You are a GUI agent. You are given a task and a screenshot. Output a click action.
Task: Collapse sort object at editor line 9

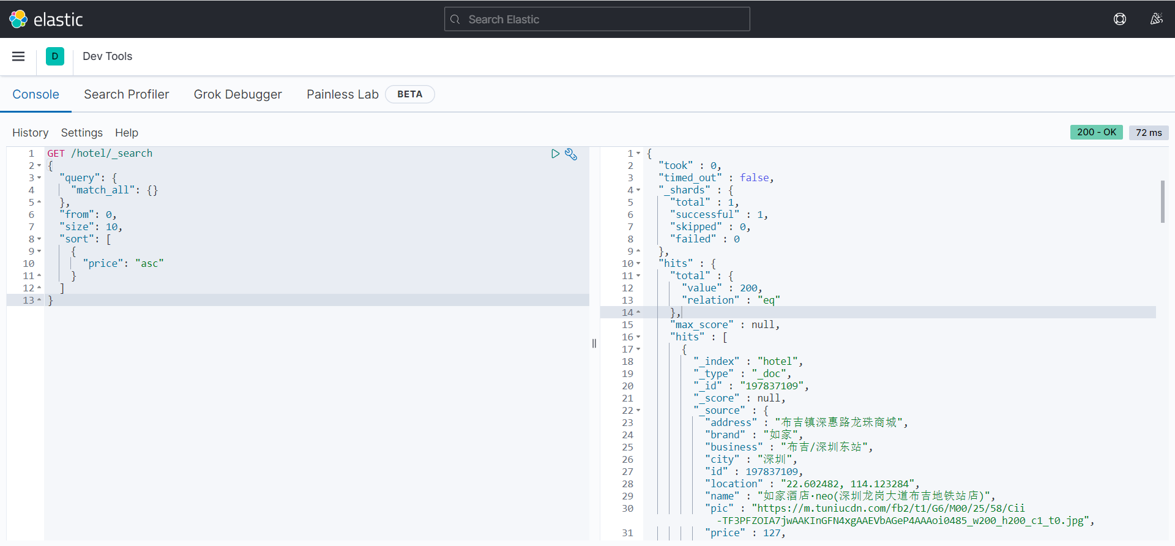[x=39, y=252]
